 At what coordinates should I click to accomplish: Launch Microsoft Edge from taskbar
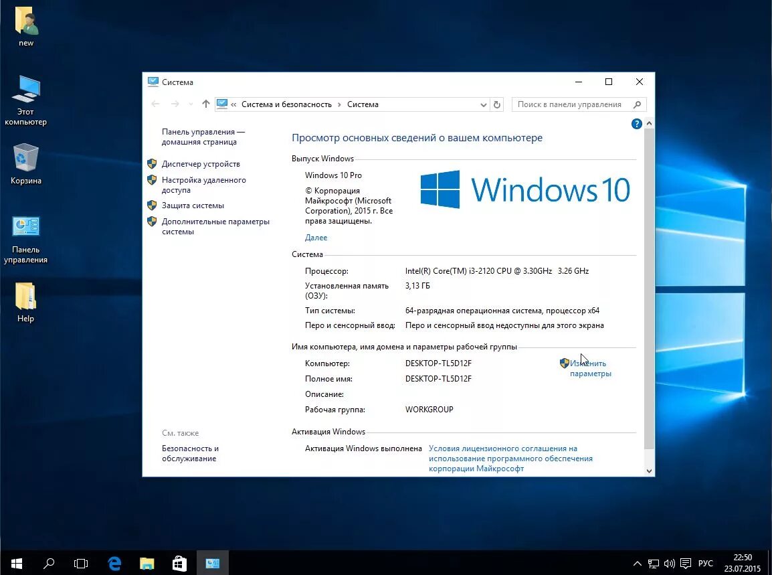click(x=114, y=563)
